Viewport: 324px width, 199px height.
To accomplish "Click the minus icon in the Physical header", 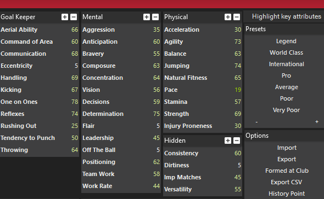I will click(x=237, y=17).
